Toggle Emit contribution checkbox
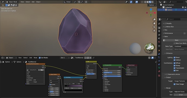This screenshot has width=187, height=98. point(175,70)
